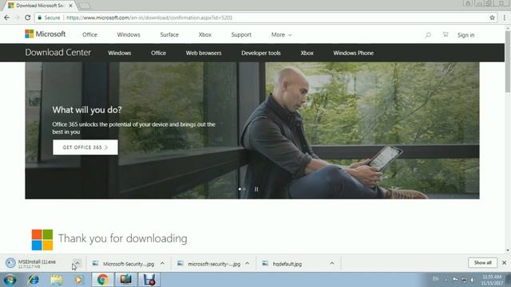Click the Secure padlock site info
511x287 pixels.
[x=50, y=18]
